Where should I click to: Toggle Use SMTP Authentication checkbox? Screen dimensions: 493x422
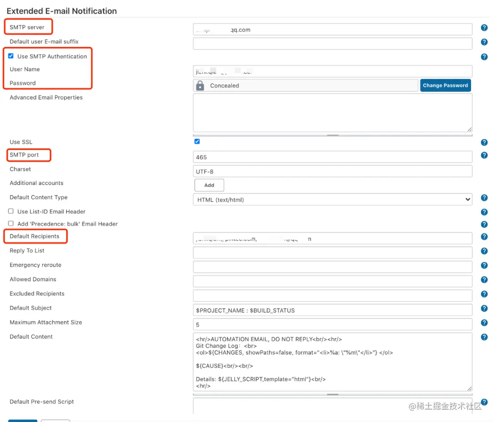click(x=11, y=56)
